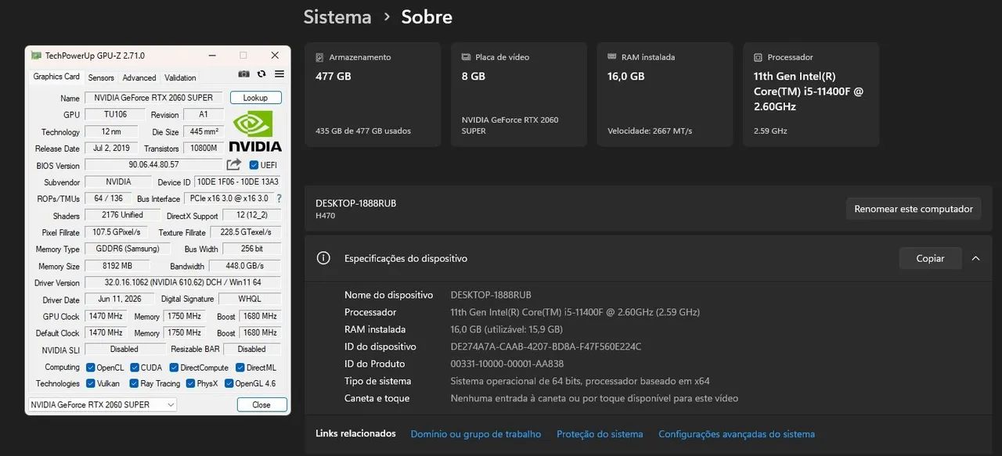The image size is (1002, 456).
Task: Click the Sistema breadcrumb
Action: pyautogui.click(x=337, y=16)
